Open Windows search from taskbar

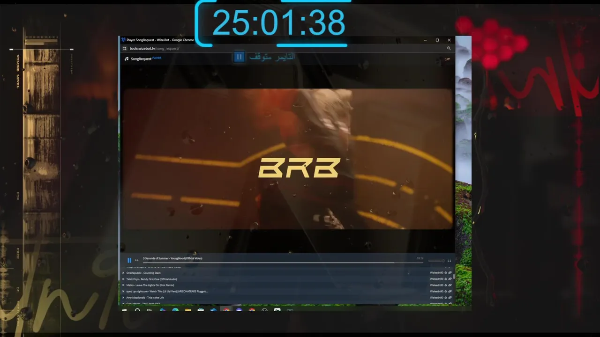pyautogui.click(x=137, y=310)
